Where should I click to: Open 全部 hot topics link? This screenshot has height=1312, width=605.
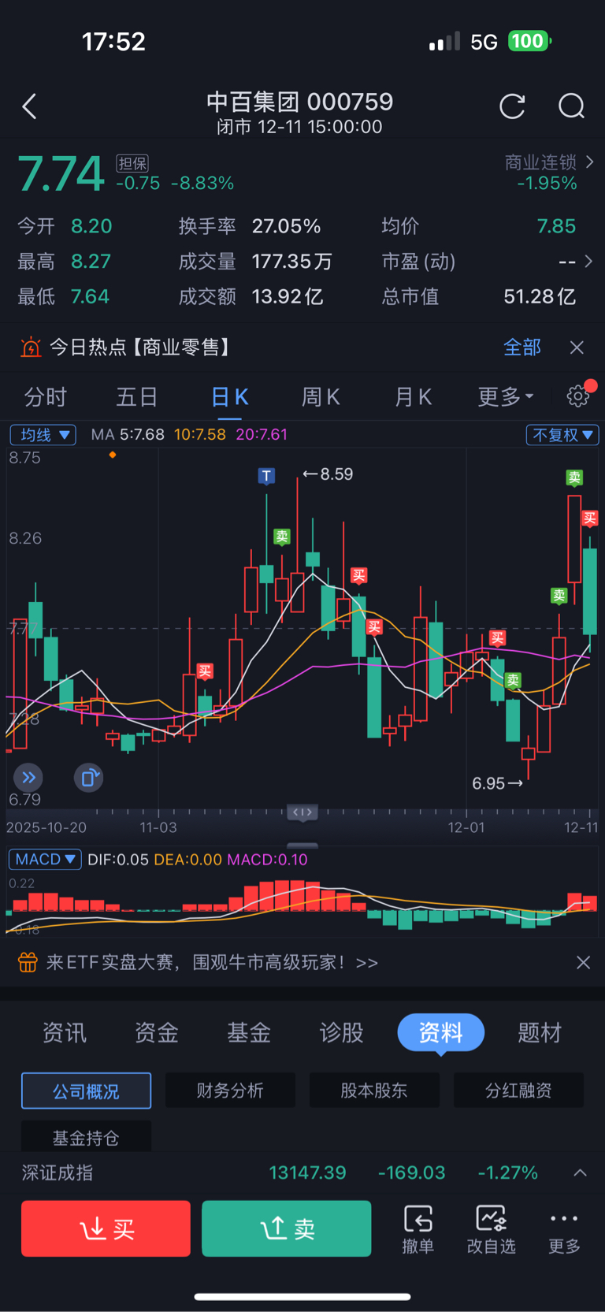pos(522,348)
